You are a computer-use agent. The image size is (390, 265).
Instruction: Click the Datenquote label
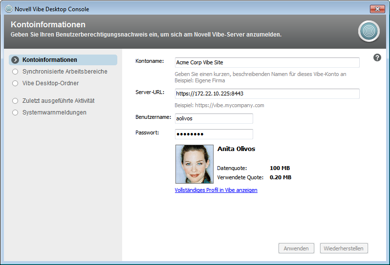[232, 168]
